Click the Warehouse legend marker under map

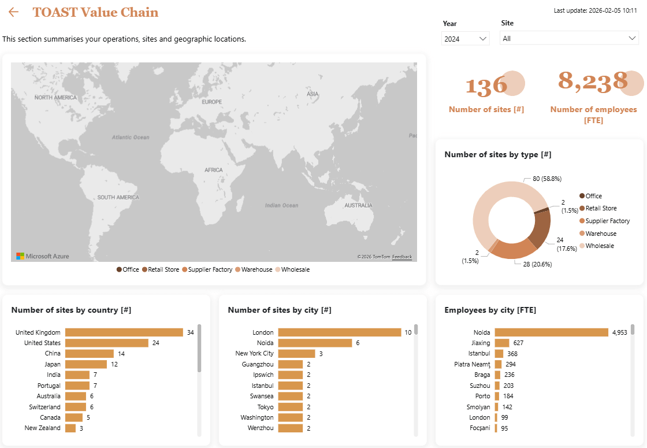tap(238, 269)
